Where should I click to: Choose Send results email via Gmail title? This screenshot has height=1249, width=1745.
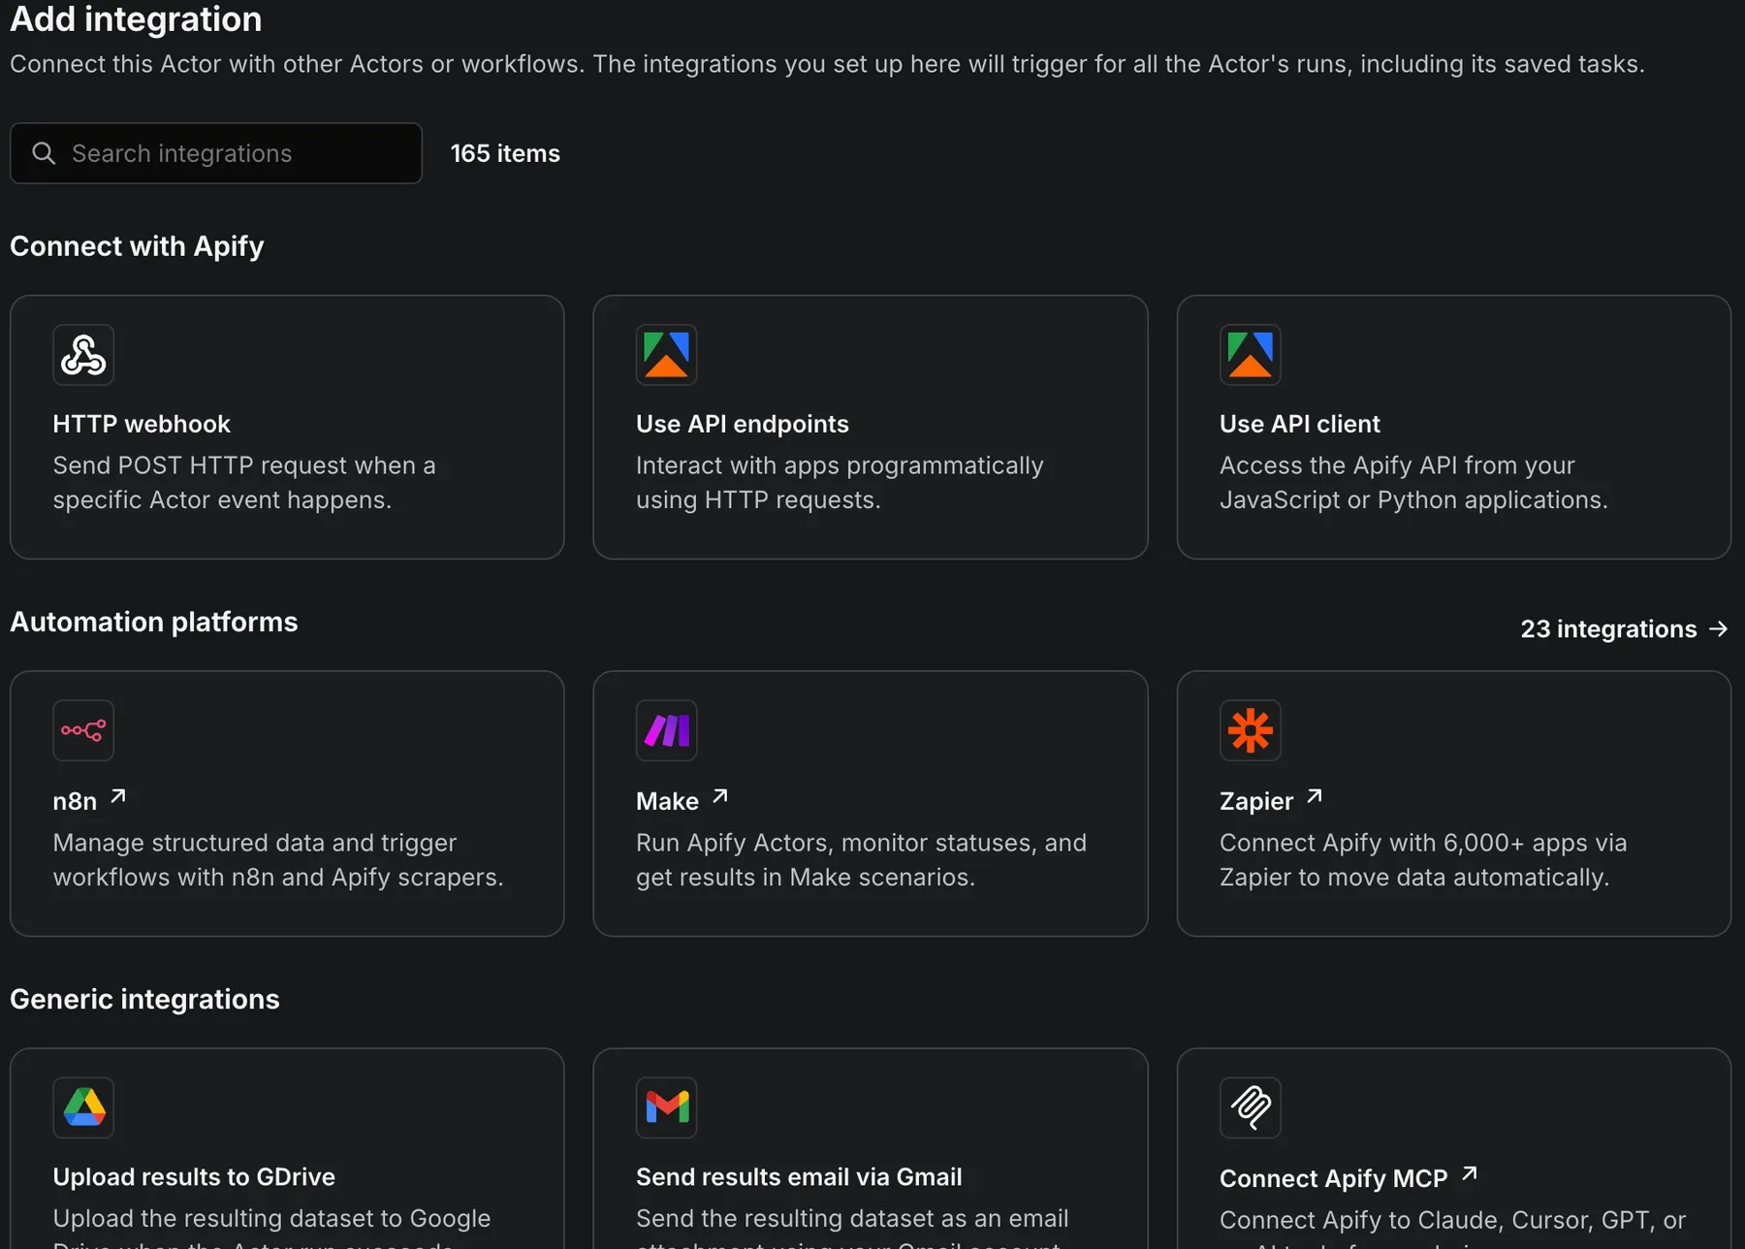[799, 1177]
